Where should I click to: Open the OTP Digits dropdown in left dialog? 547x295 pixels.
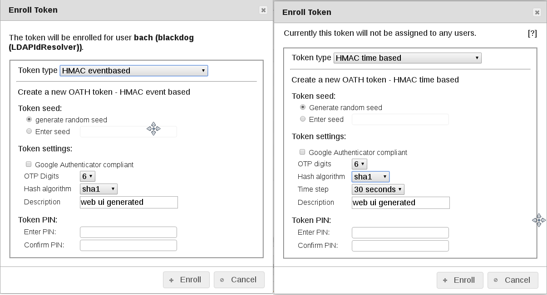coord(88,176)
